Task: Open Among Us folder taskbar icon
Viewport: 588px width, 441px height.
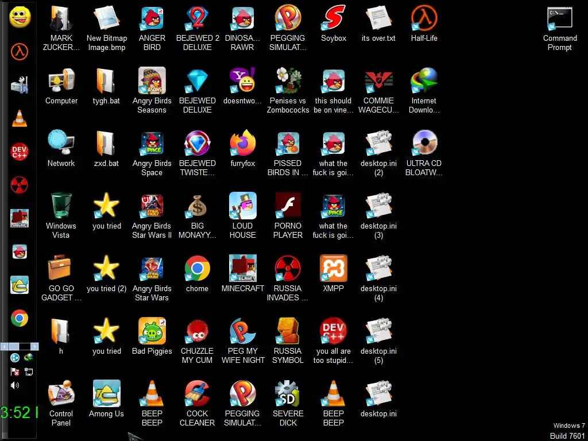Action: (20, 285)
